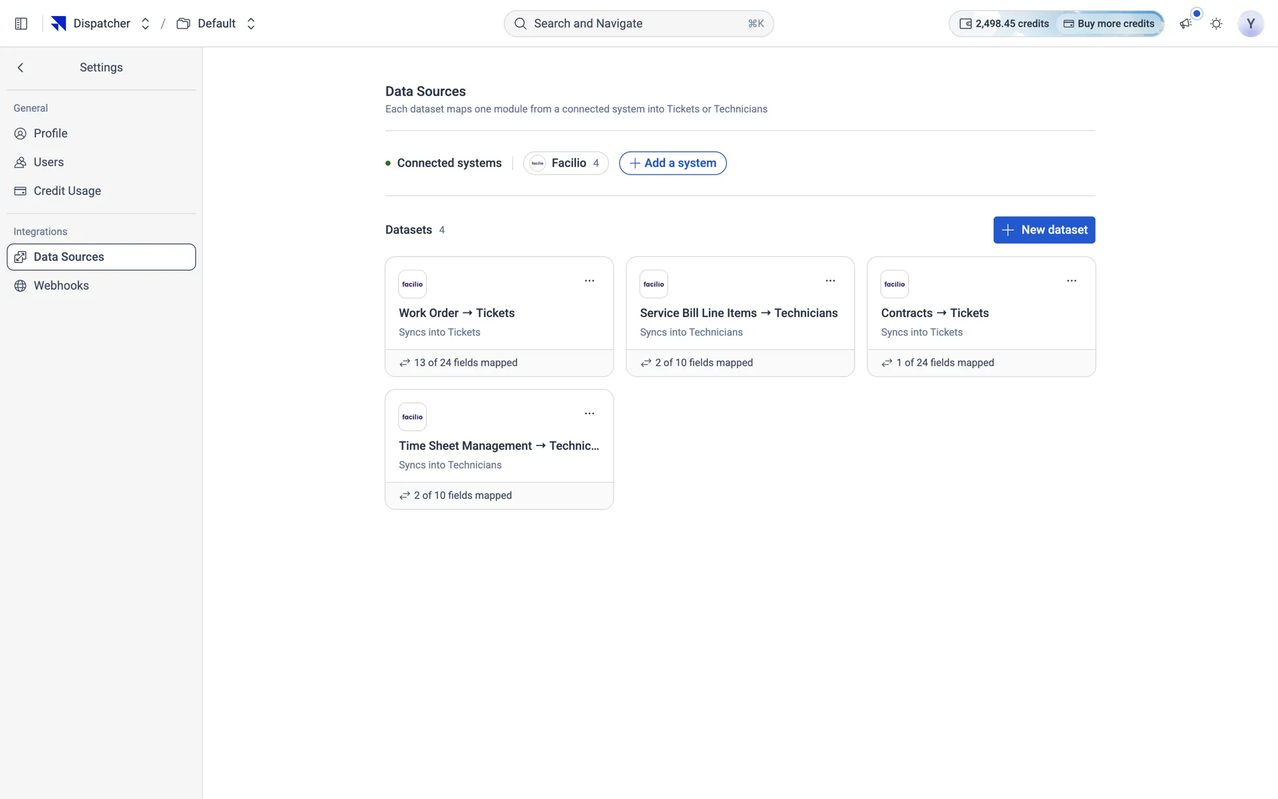Click 'Syncs into Technicians' on Time Sheet card
The height and width of the screenshot is (799, 1278).
pyautogui.click(x=450, y=465)
